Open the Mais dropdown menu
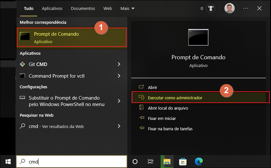The height and width of the screenshot is (168, 271). (x=127, y=8)
